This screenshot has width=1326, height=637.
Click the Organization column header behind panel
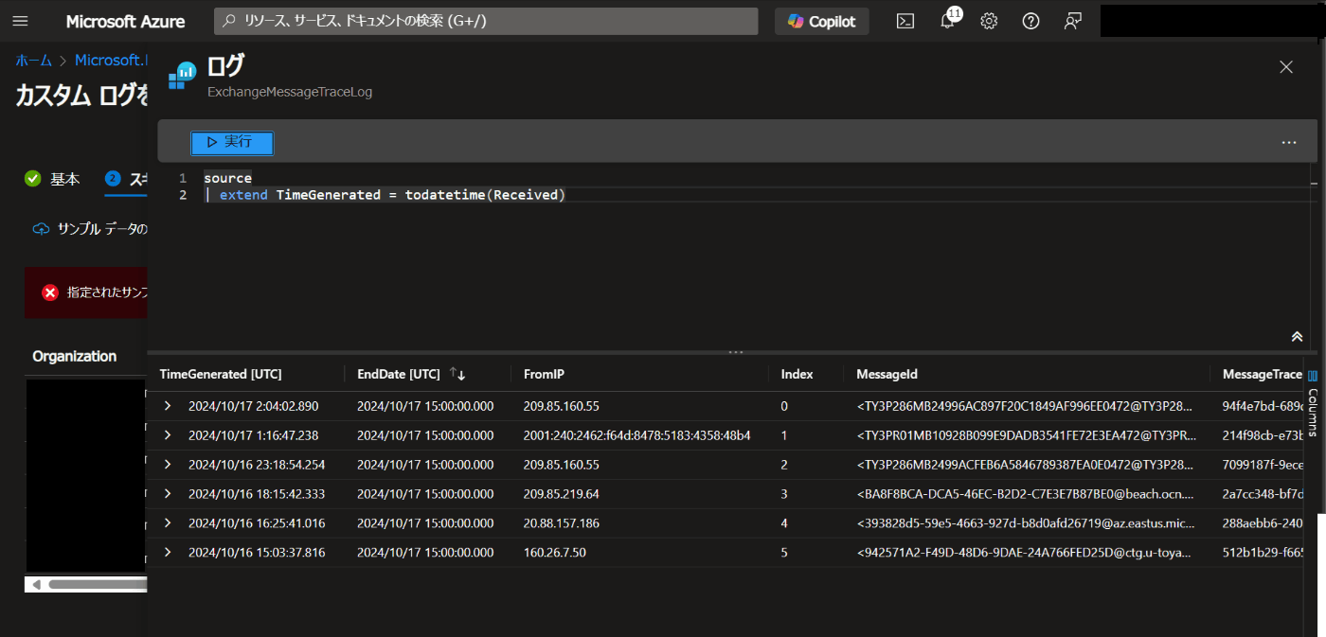pos(75,356)
